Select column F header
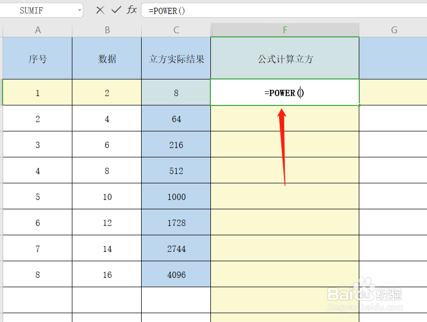This screenshot has width=427, height=322. point(285,30)
